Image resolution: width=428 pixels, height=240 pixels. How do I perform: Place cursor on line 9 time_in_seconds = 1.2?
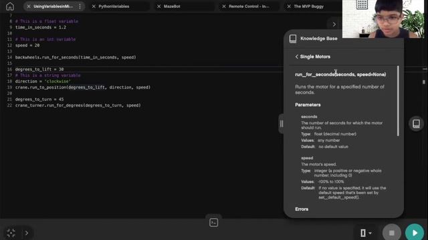tap(41, 27)
